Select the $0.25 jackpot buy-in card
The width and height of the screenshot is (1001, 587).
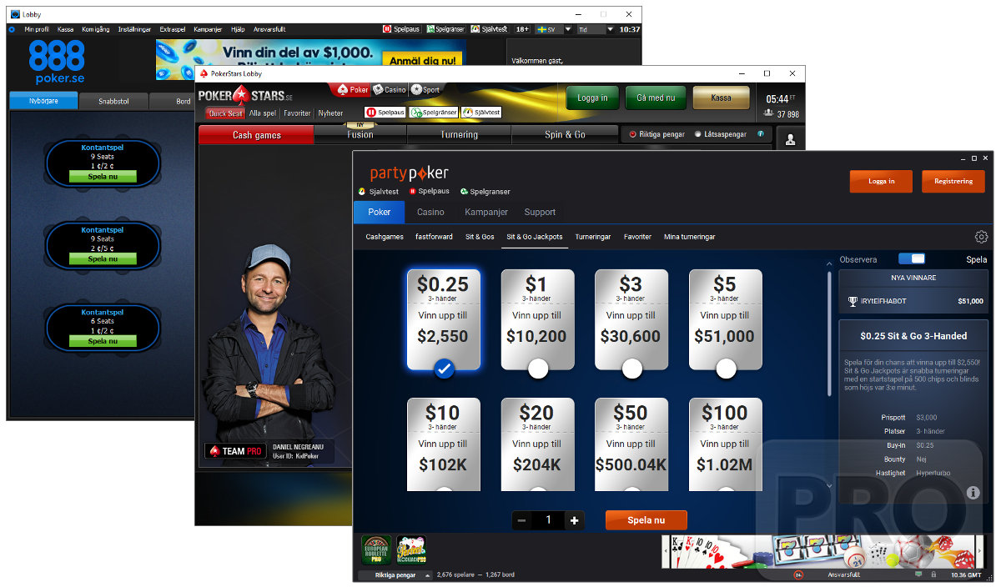click(444, 319)
